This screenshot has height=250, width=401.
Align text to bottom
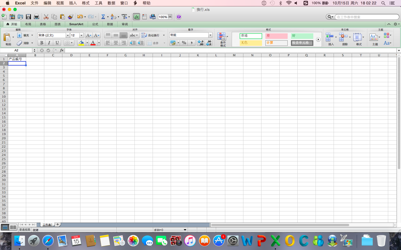pyautogui.click(x=124, y=35)
